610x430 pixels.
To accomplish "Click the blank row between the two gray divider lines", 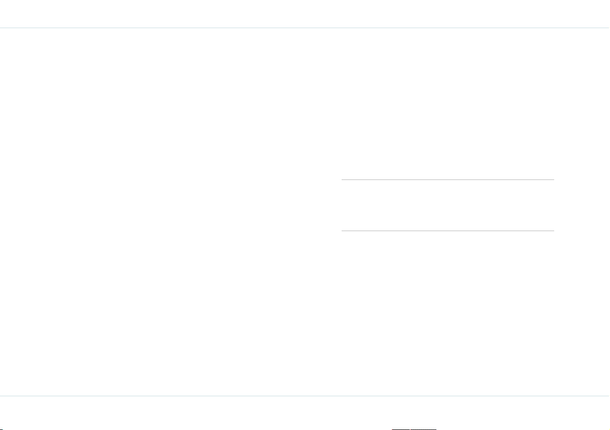I will tap(448, 205).
